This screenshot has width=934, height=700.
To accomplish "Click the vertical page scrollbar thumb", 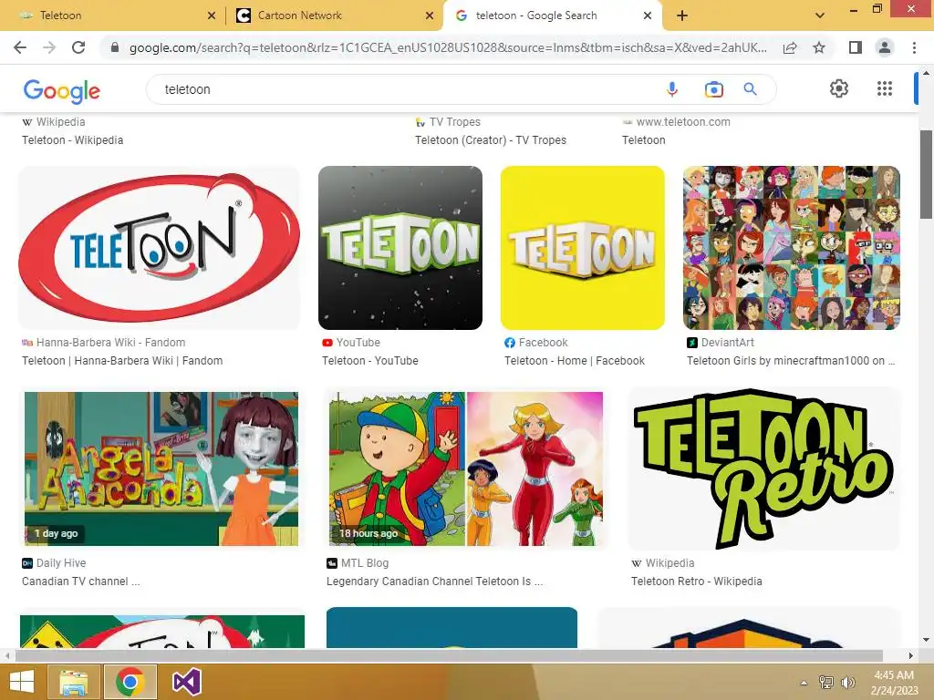I will coord(926,174).
